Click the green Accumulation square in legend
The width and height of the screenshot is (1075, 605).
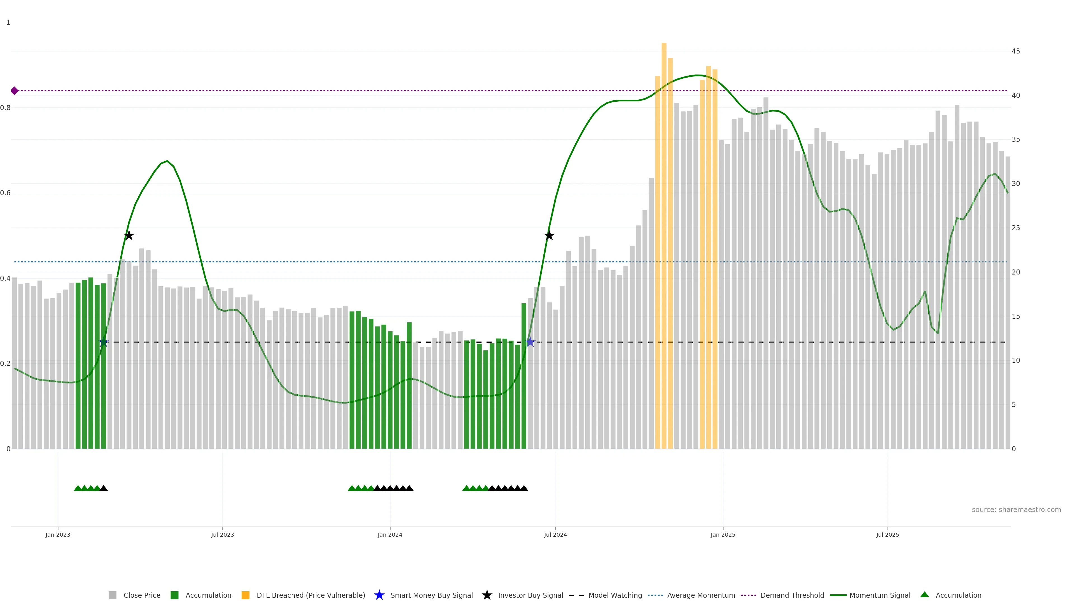pyautogui.click(x=174, y=595)
